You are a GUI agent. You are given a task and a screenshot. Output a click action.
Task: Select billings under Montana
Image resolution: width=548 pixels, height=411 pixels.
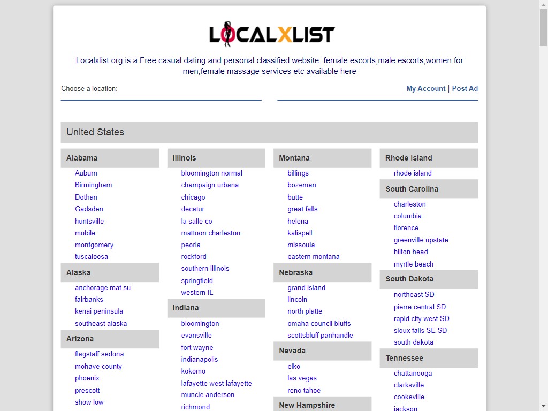click(298, 173)
